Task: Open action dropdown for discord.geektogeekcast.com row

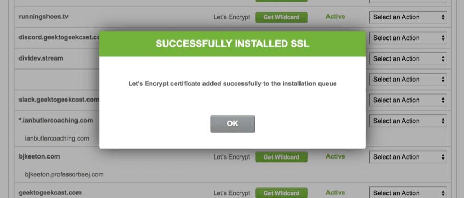Action: point(408,38)
